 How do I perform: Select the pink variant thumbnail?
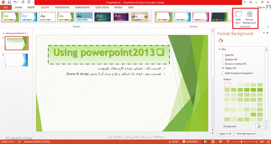[201, 17]
